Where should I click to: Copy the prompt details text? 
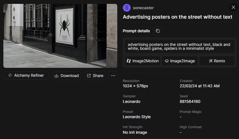[158, 31]
